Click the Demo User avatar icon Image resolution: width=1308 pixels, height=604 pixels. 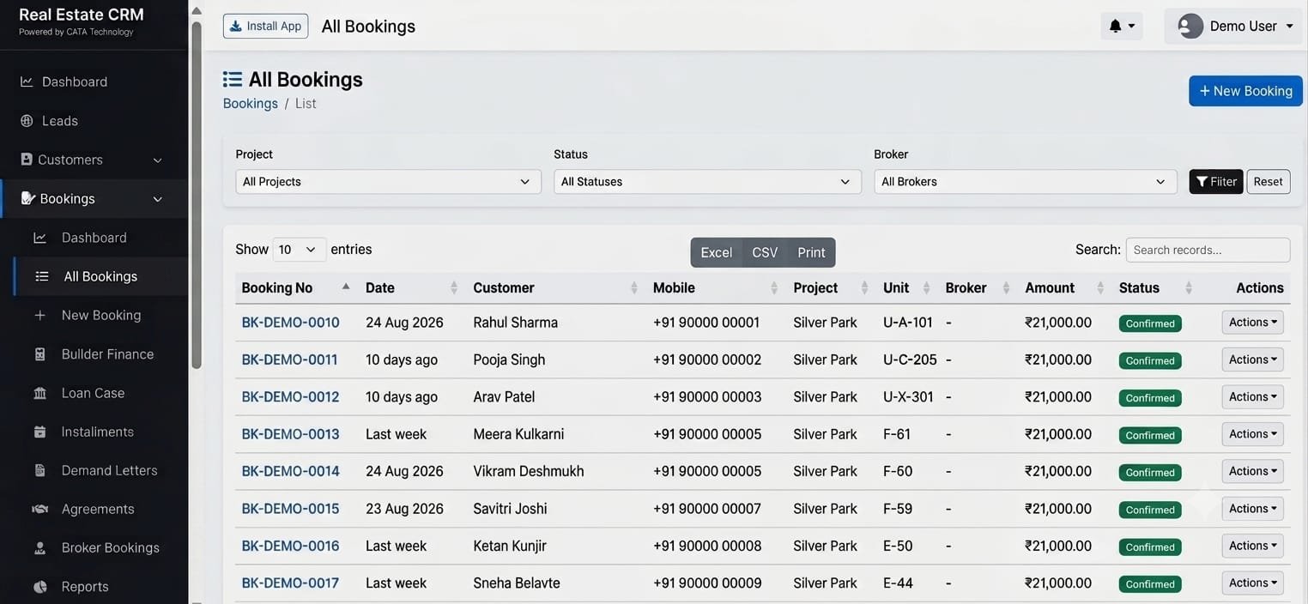coord(1190,26)
